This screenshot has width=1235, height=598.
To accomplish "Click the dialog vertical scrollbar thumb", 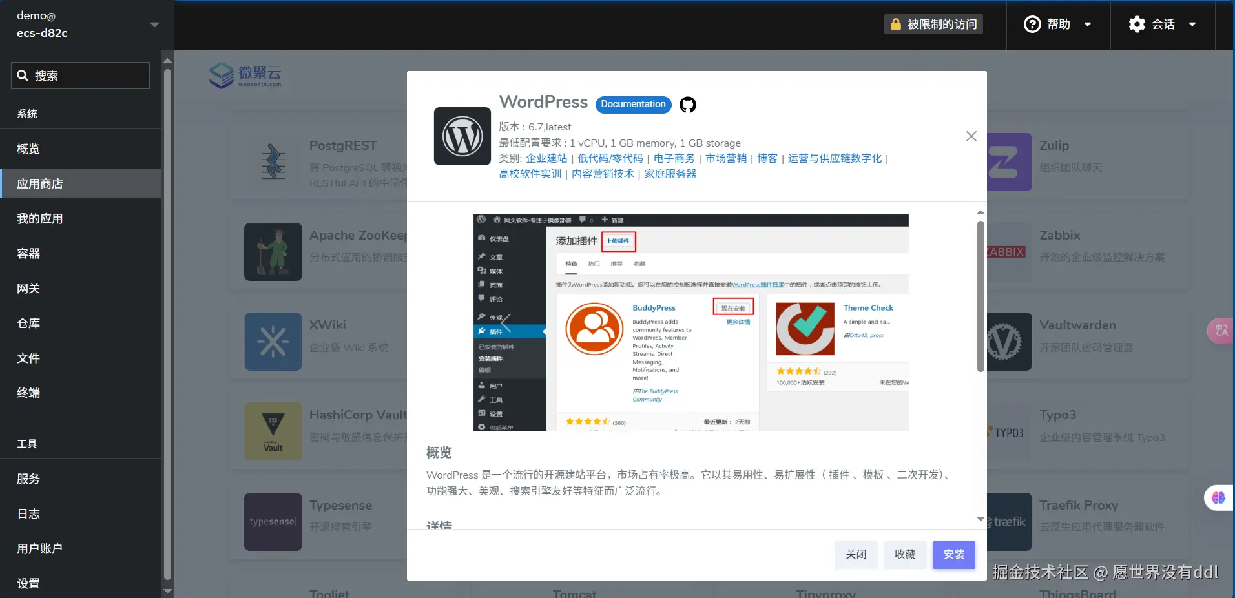I will pyautogui.click(x=981, y=296).
